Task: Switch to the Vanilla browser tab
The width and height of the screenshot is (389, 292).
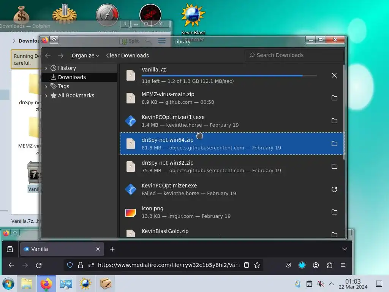Action: pyautogui.click(x=62, y=249)
